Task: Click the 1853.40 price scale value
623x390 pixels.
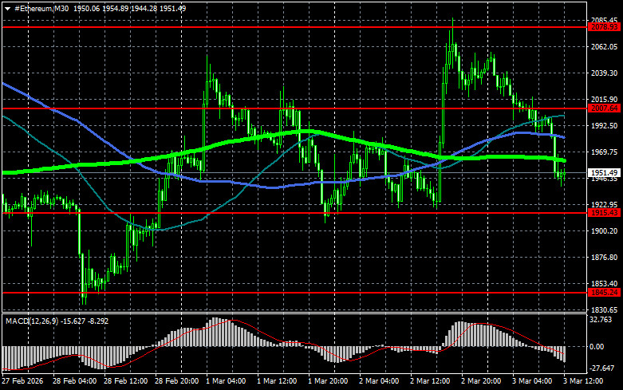Action: click(x=605, y=284)
